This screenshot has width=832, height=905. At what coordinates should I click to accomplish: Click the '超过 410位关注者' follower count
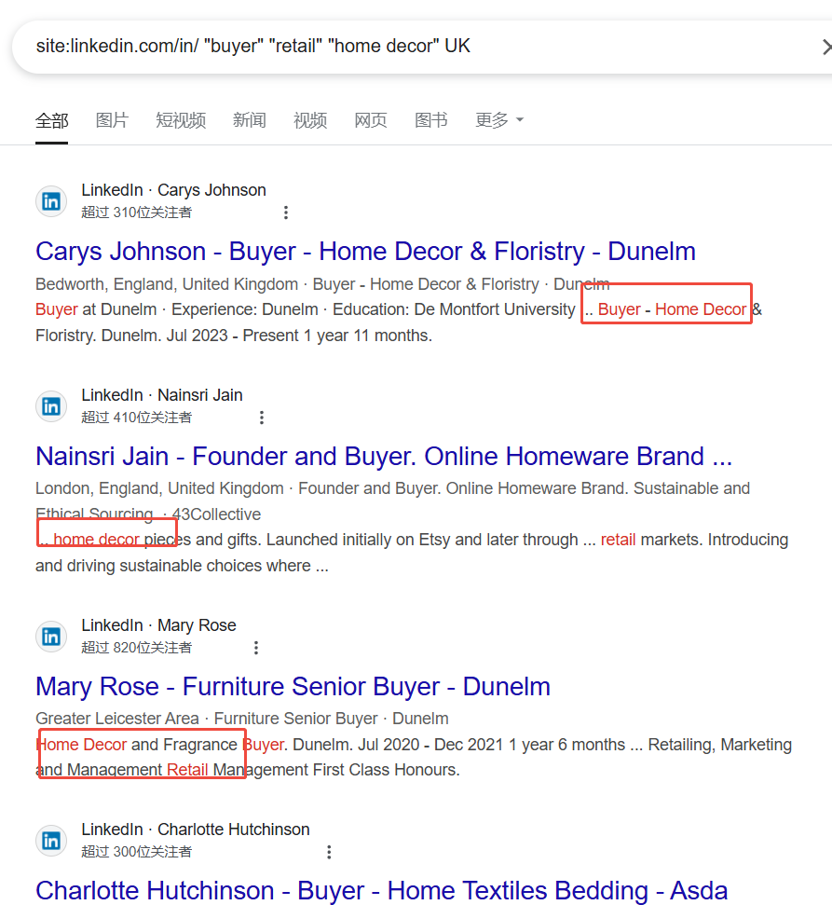pyautogui.click(x=136, y=418)
